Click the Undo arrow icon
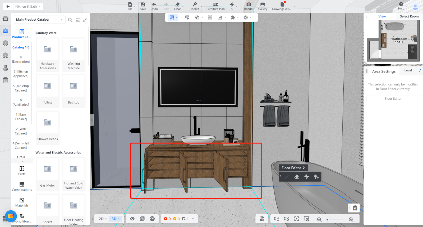 [x=154, y=5]
